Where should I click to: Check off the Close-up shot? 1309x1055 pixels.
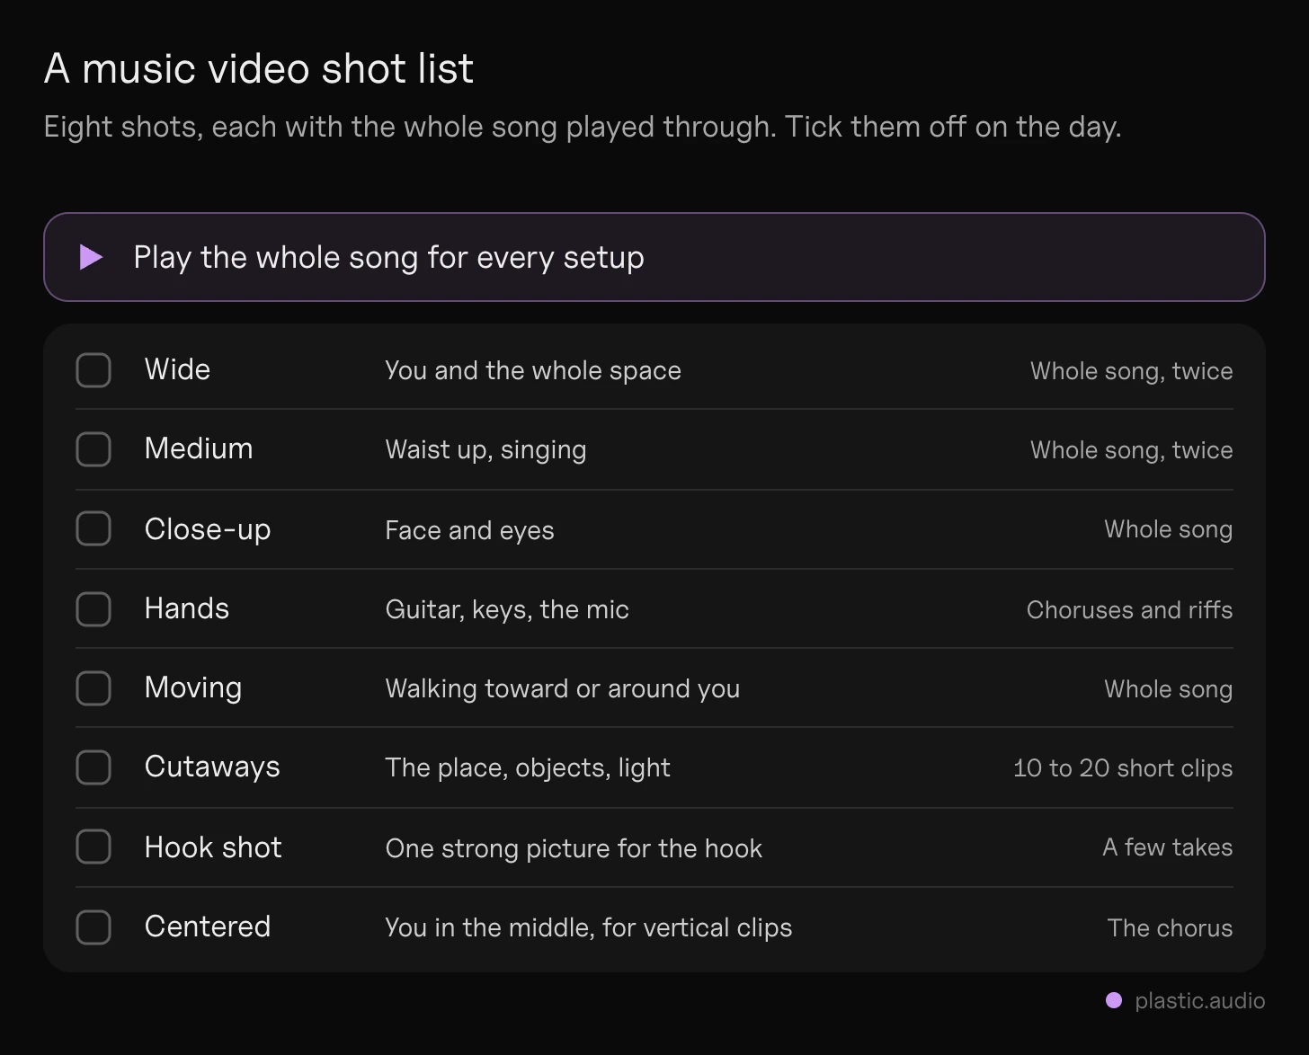(93, 528)
